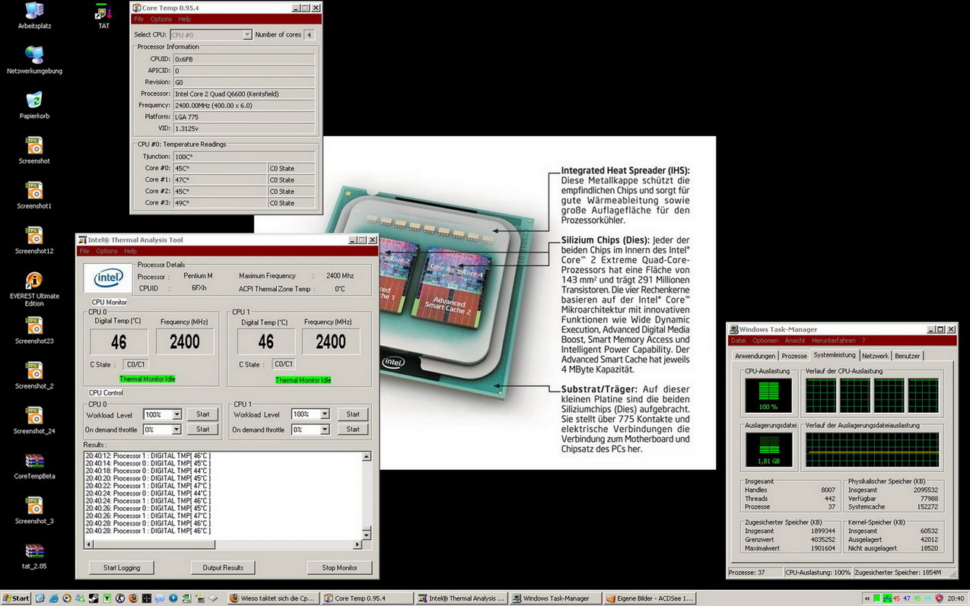Select the TAT desktop shortcut icon
The width and height of the screenshot is (970, 606).
coord(103,15)
